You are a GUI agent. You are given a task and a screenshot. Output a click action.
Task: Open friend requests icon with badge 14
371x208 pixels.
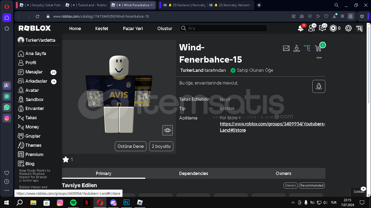pos(312,28)
